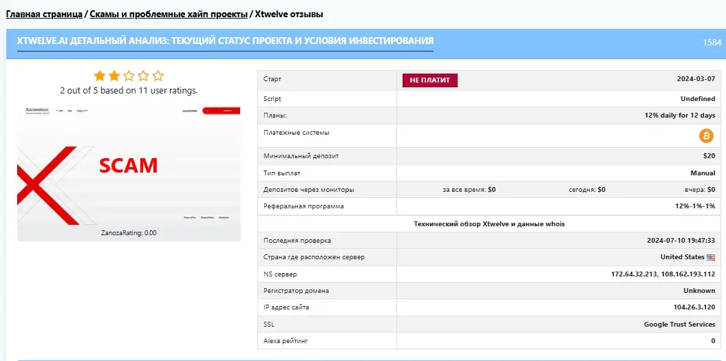
Task: Click the Xtwelve отзывы breadcrumb item
Action: 289,14
